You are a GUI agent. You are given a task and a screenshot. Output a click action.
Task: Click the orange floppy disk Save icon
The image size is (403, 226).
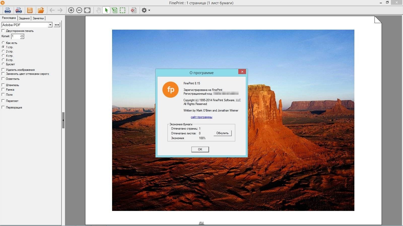[30, 10]
